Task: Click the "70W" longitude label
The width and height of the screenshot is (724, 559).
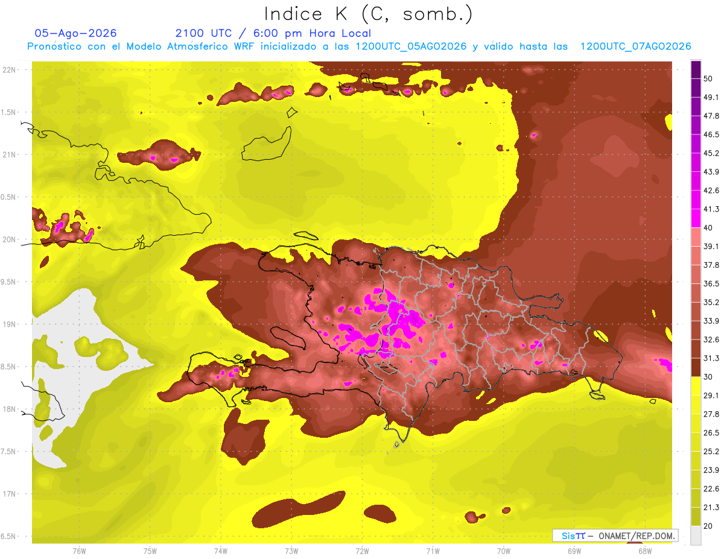Action: point(503,551)
